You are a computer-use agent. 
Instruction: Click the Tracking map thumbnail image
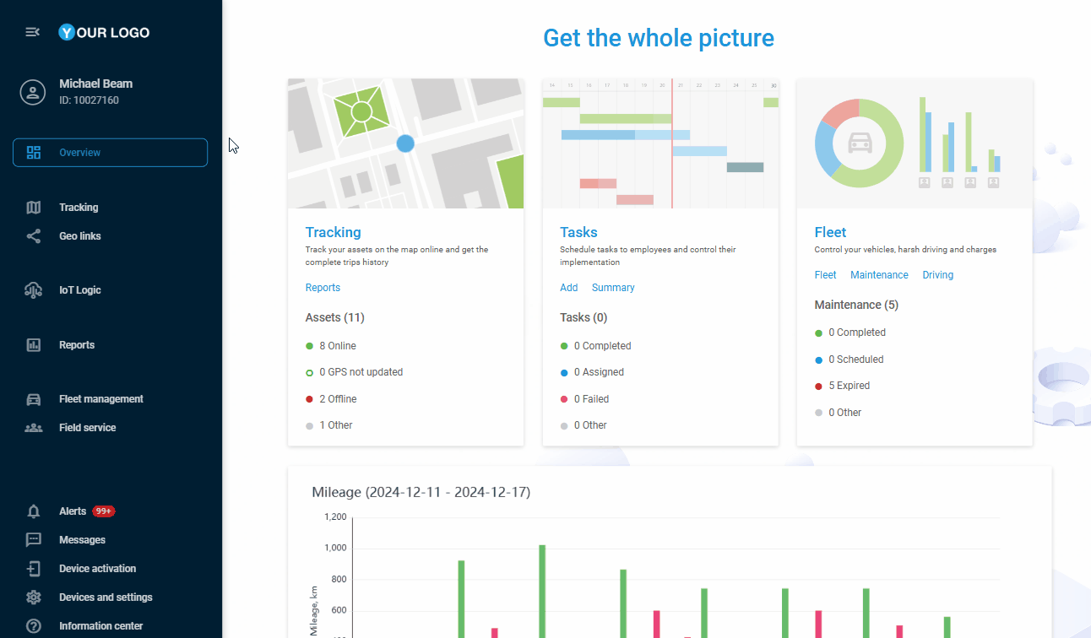click(x=405, y=143)
